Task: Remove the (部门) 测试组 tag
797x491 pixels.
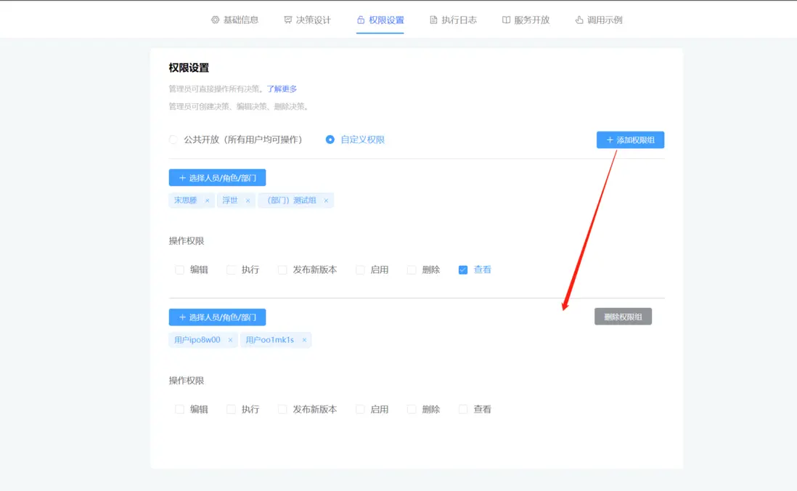Action: pyautogui.click(x=325, y=200)
